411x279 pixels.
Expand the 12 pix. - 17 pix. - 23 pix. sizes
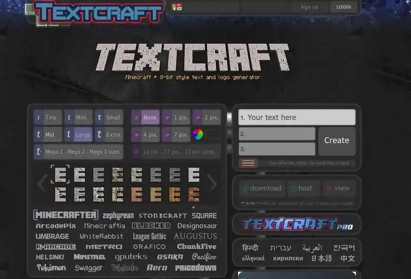coord(176,152)
